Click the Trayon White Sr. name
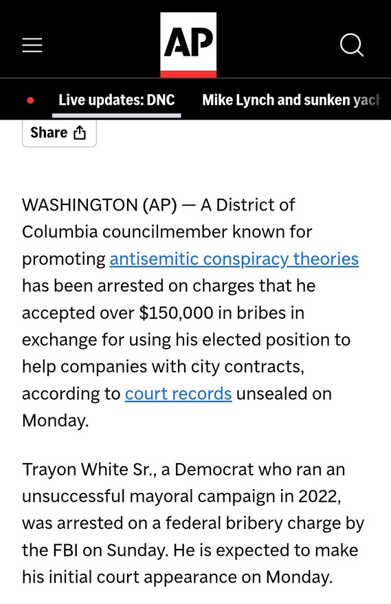Screen dimensions: 391x604 (89, 470)
